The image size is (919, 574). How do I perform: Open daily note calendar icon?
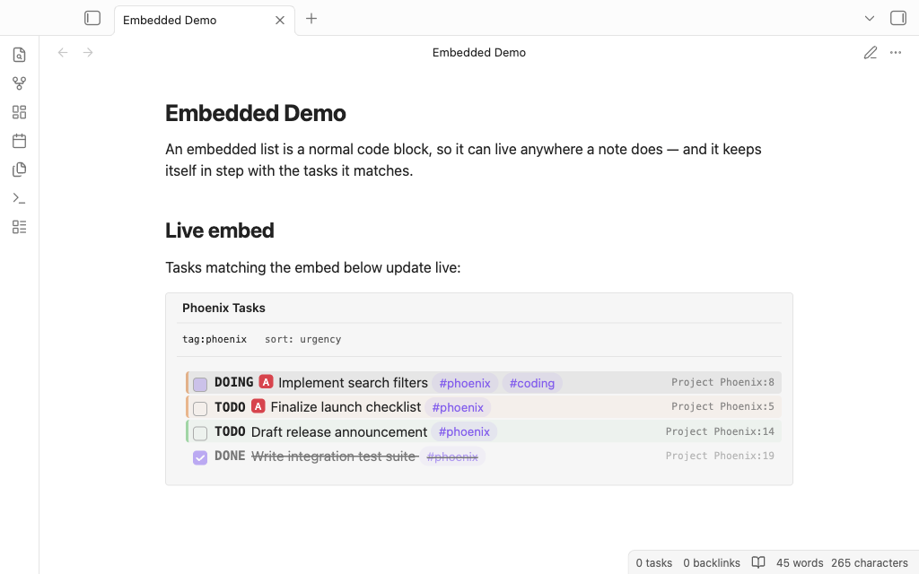click(x=20, y=141)
